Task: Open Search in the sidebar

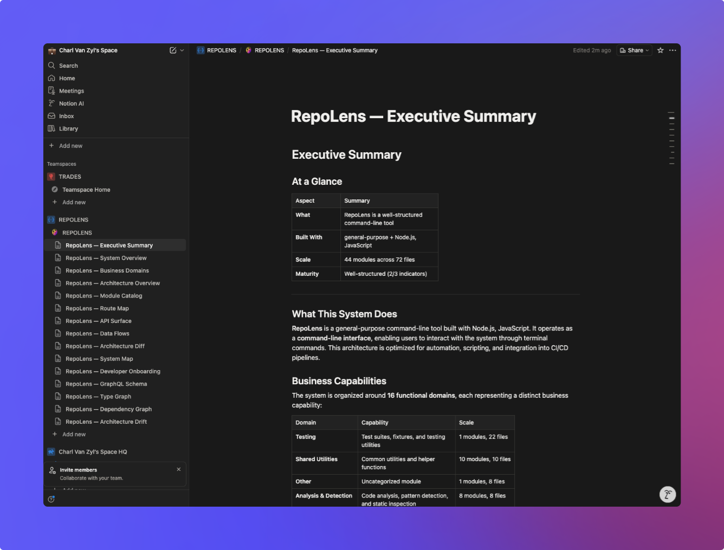Action: click(116, 66)
